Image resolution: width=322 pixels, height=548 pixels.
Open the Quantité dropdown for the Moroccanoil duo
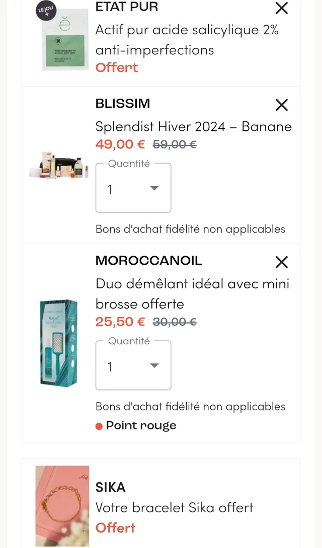133,365
